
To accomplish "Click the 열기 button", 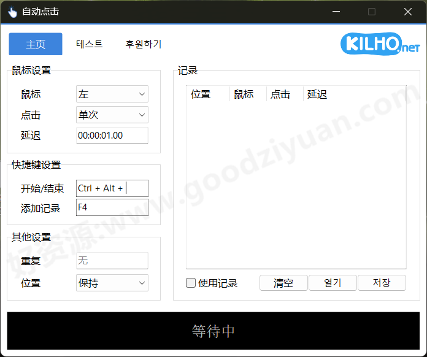I will tap(333, 283).
